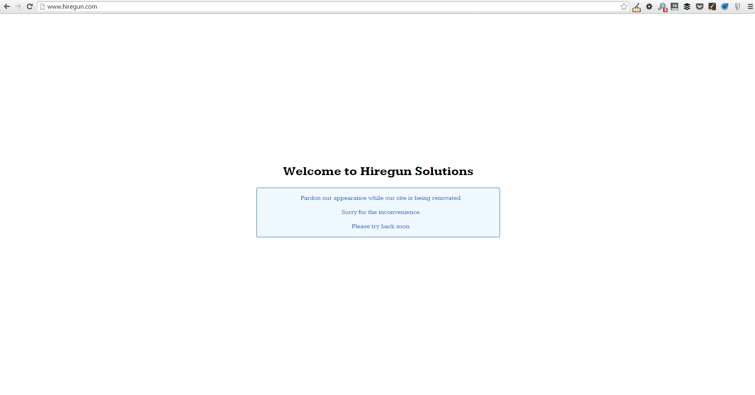
Task: Open the magnifying glass extension with badge 3
Action: 662,7
